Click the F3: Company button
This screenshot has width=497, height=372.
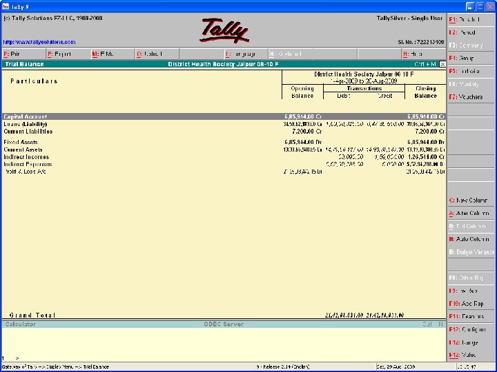click(471, 45)
